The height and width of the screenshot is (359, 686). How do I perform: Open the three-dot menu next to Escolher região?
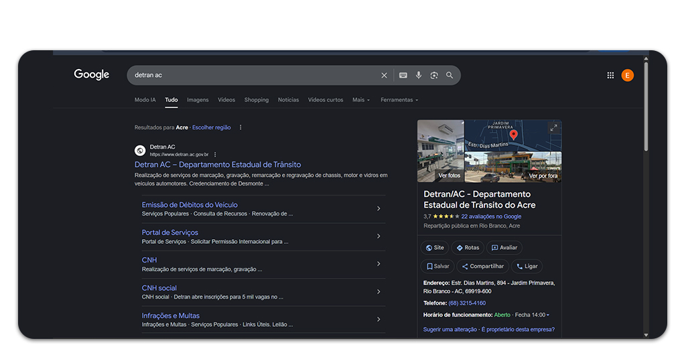click(x=241, y=127)
